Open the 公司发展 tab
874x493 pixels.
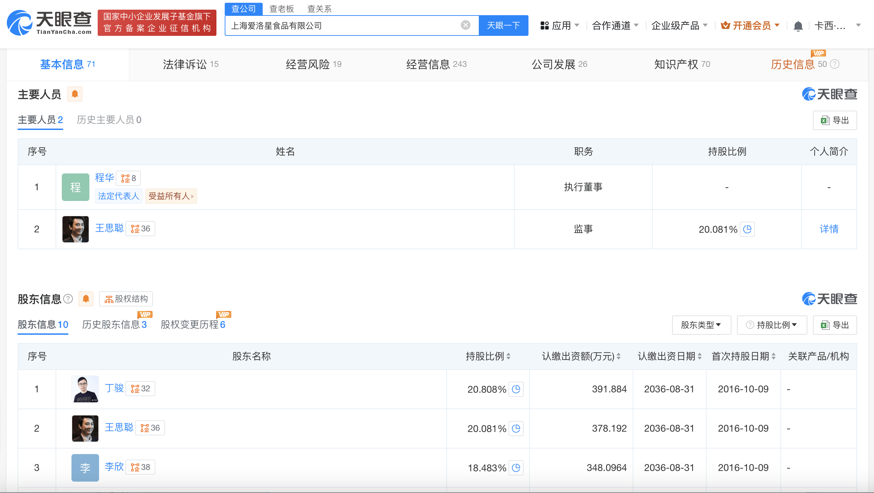(x=559, y=64)
